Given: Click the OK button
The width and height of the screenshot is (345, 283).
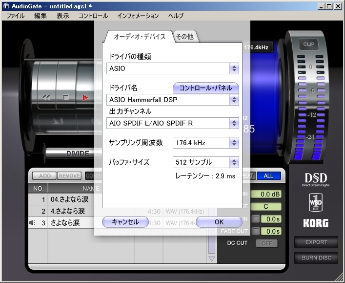Looking at the screenshot, I should point(219,222).
